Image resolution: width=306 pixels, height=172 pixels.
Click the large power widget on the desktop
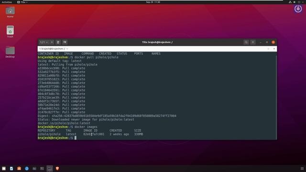click(x=298, y=9)
